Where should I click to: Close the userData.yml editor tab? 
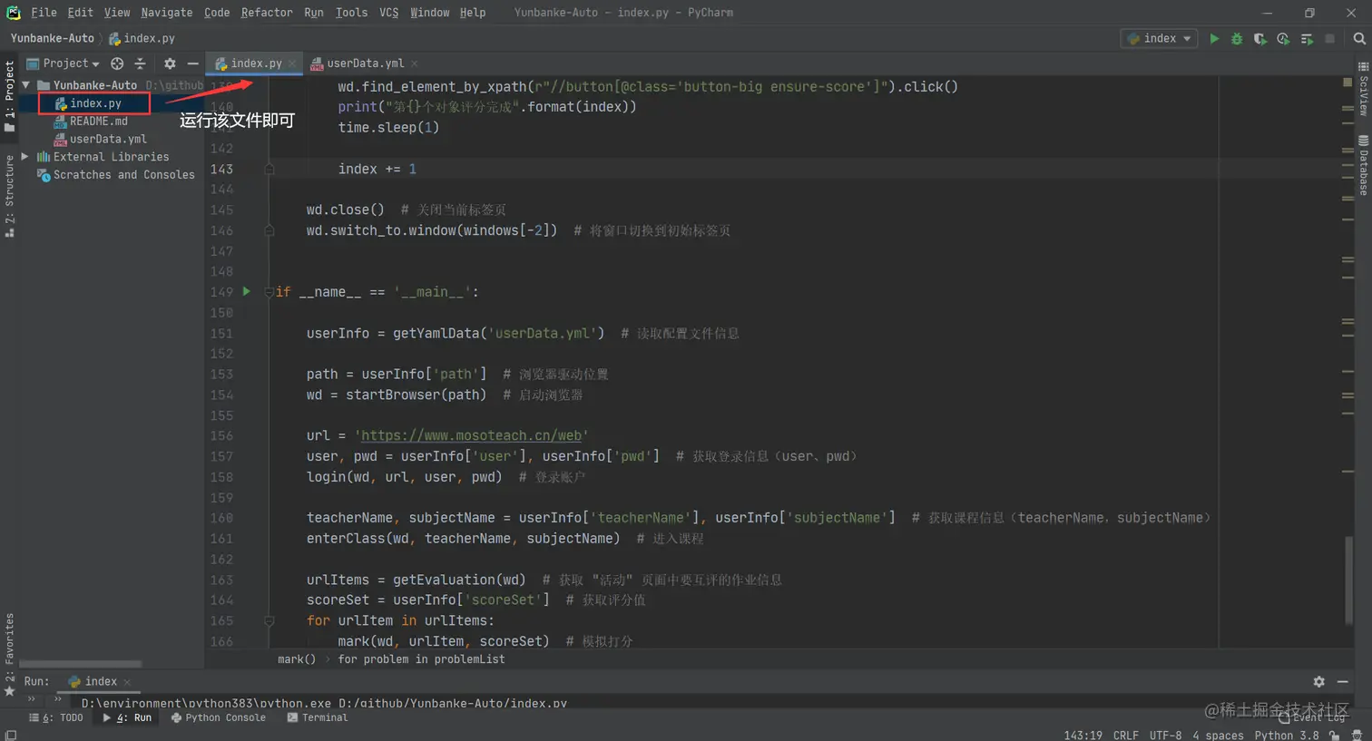point(415,63)
